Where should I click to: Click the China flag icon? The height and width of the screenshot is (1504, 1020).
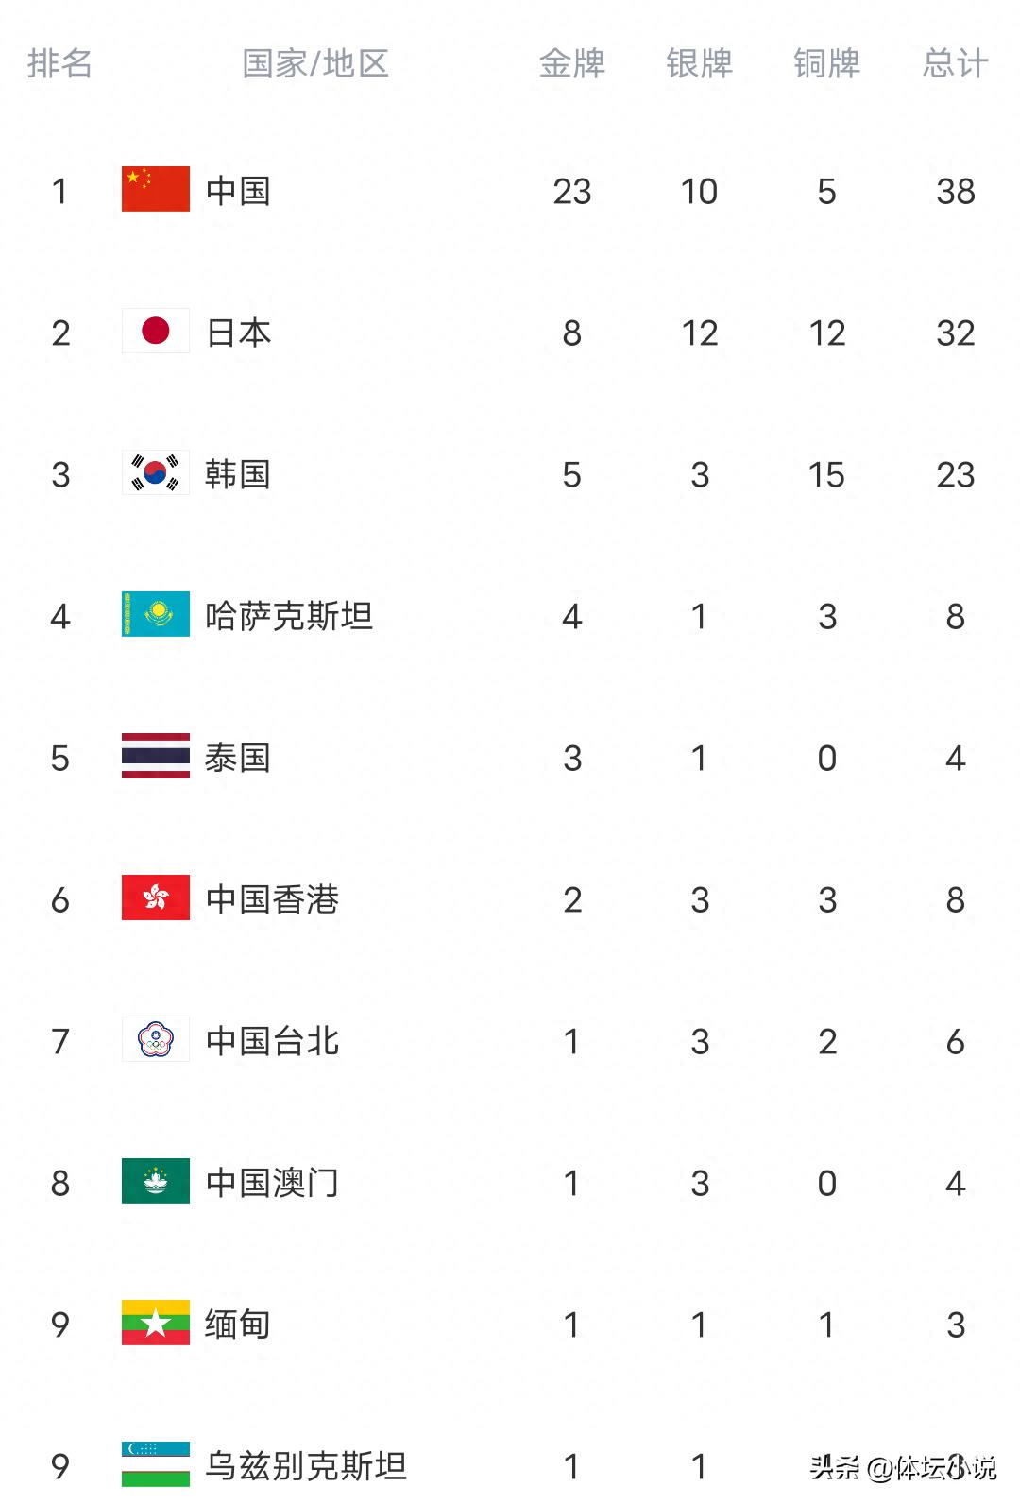click(x=156, y=189)
